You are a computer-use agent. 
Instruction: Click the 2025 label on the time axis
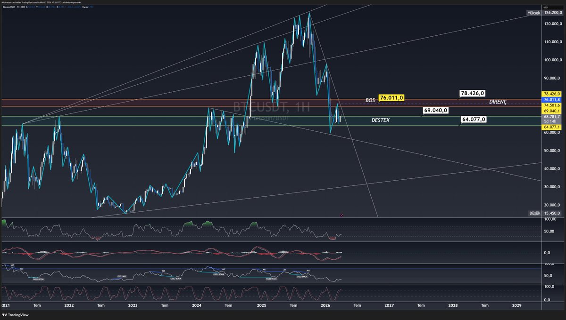261,305
